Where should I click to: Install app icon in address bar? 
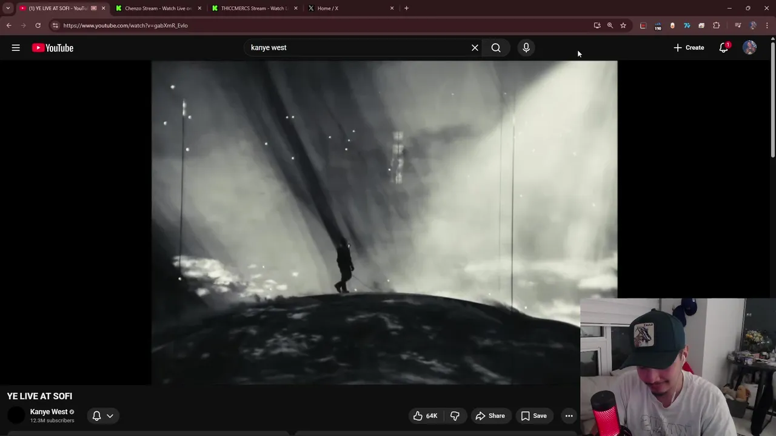coord(597,25)
